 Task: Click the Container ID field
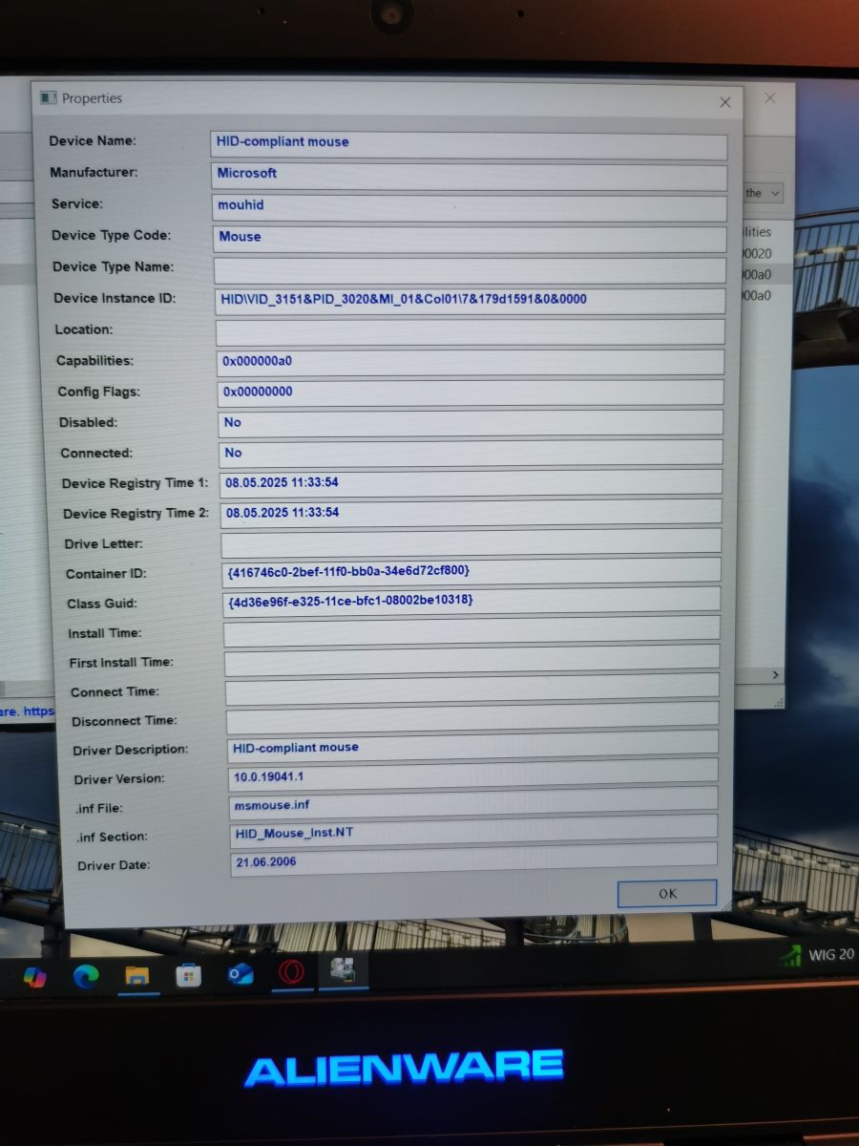(471, 571)
